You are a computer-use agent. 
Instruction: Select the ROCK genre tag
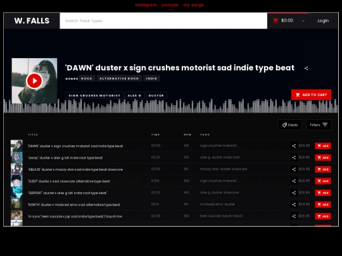[87, 78]
